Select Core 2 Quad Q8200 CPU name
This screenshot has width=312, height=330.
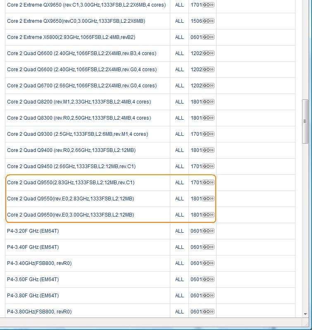click(79, 102)
